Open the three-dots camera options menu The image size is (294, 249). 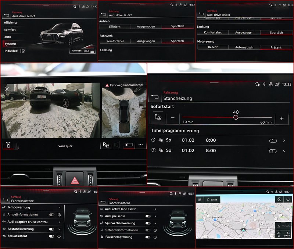(x=140, y=145)
